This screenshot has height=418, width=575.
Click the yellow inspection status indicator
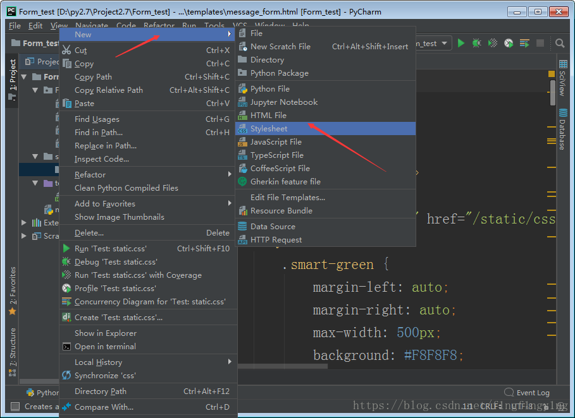coord(551,74)
